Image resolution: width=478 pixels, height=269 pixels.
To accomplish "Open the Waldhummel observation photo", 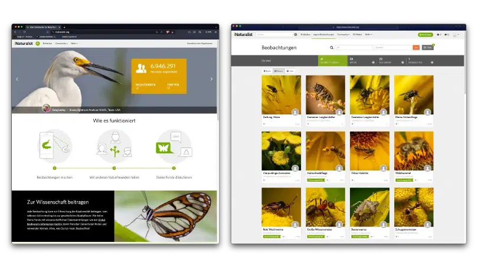I will [x=414, y=151].
